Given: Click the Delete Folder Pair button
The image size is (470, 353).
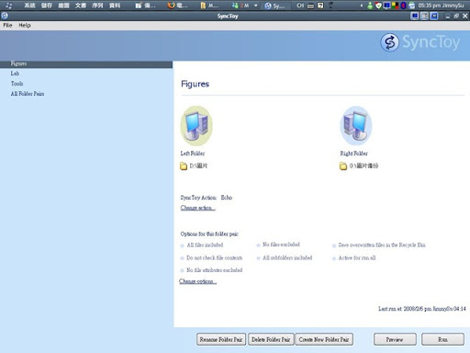Looking at the screenshot, I should 271,339.
